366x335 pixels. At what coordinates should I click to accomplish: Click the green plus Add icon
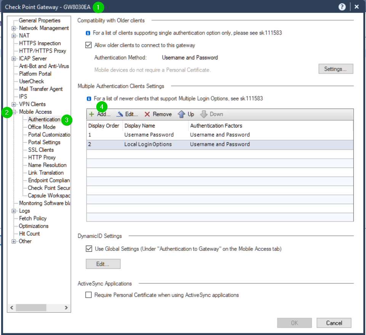(91, 114)
